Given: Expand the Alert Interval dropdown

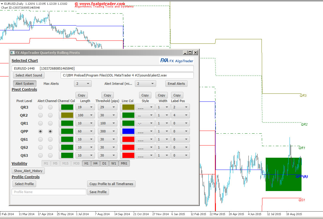Looking at the screenshot, I should [x=145, y=84].
